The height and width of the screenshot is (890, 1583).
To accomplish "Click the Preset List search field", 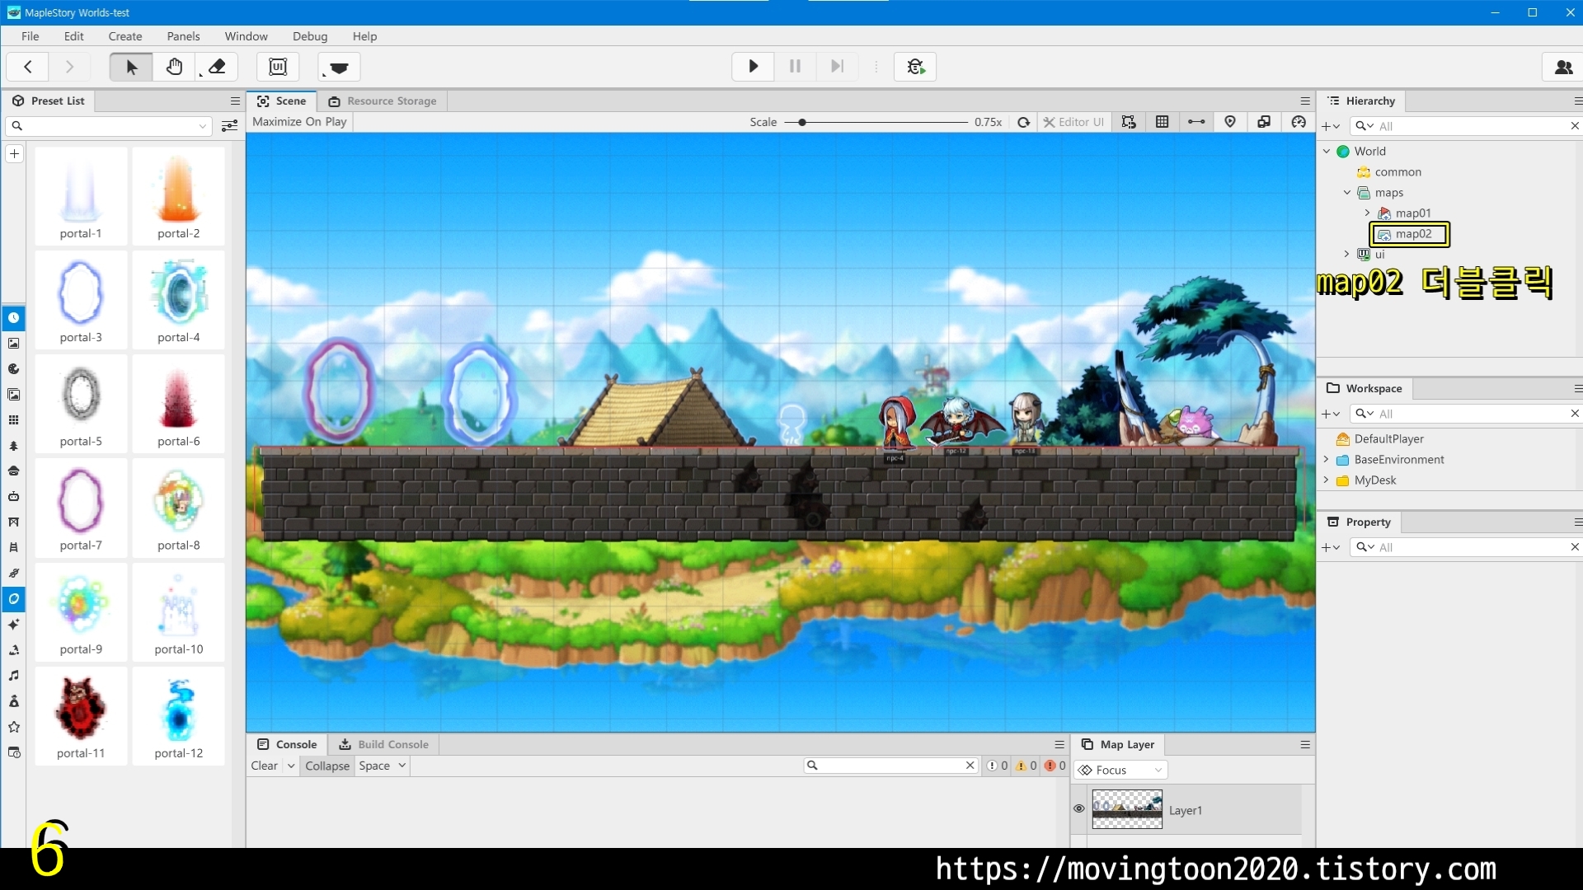I will (x=110, y=126).
